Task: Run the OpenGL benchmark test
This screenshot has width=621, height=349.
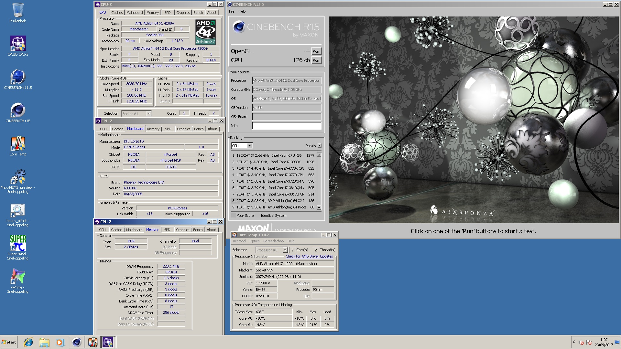Action: pos(316,51)
